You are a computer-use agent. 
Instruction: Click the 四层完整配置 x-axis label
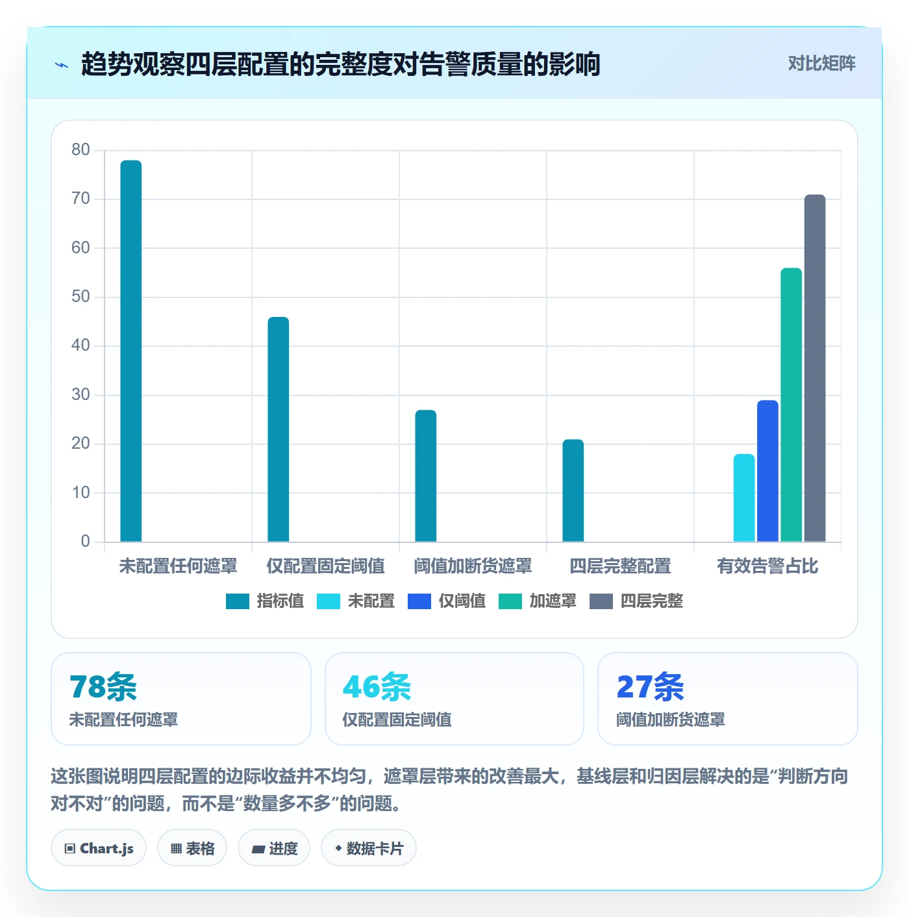coord(620,566)
